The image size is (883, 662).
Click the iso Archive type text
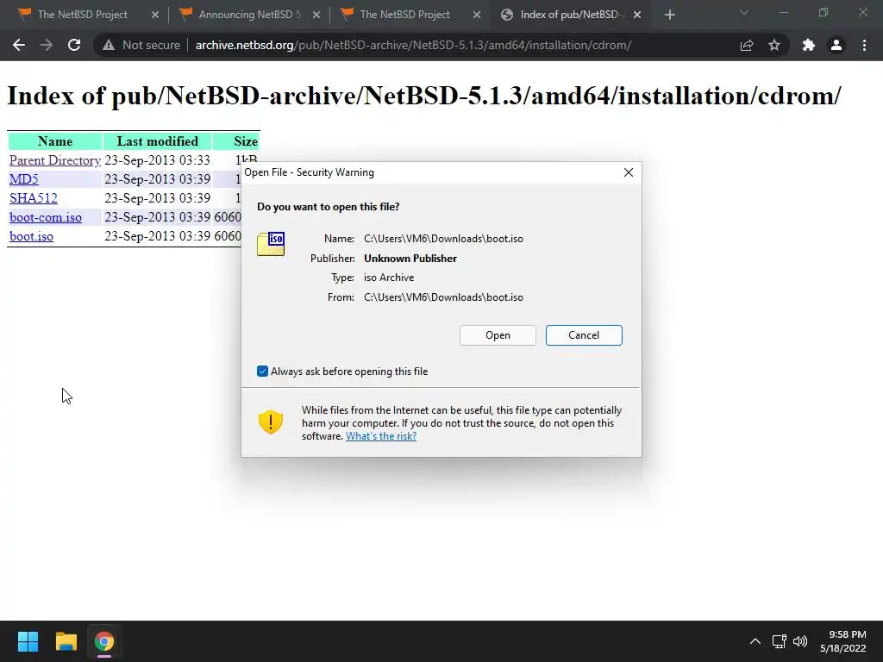(x=389, y=278)
